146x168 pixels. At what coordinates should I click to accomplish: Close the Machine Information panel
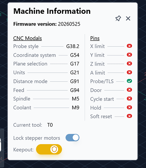[128, 18]
